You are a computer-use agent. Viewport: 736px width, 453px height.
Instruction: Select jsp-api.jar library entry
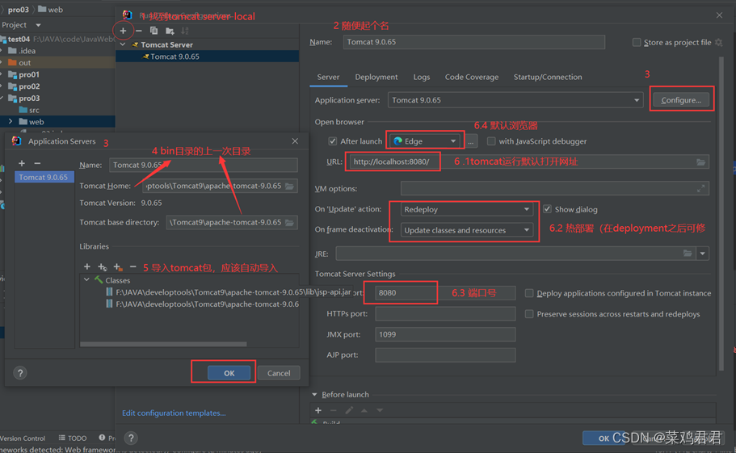point(233,292)
